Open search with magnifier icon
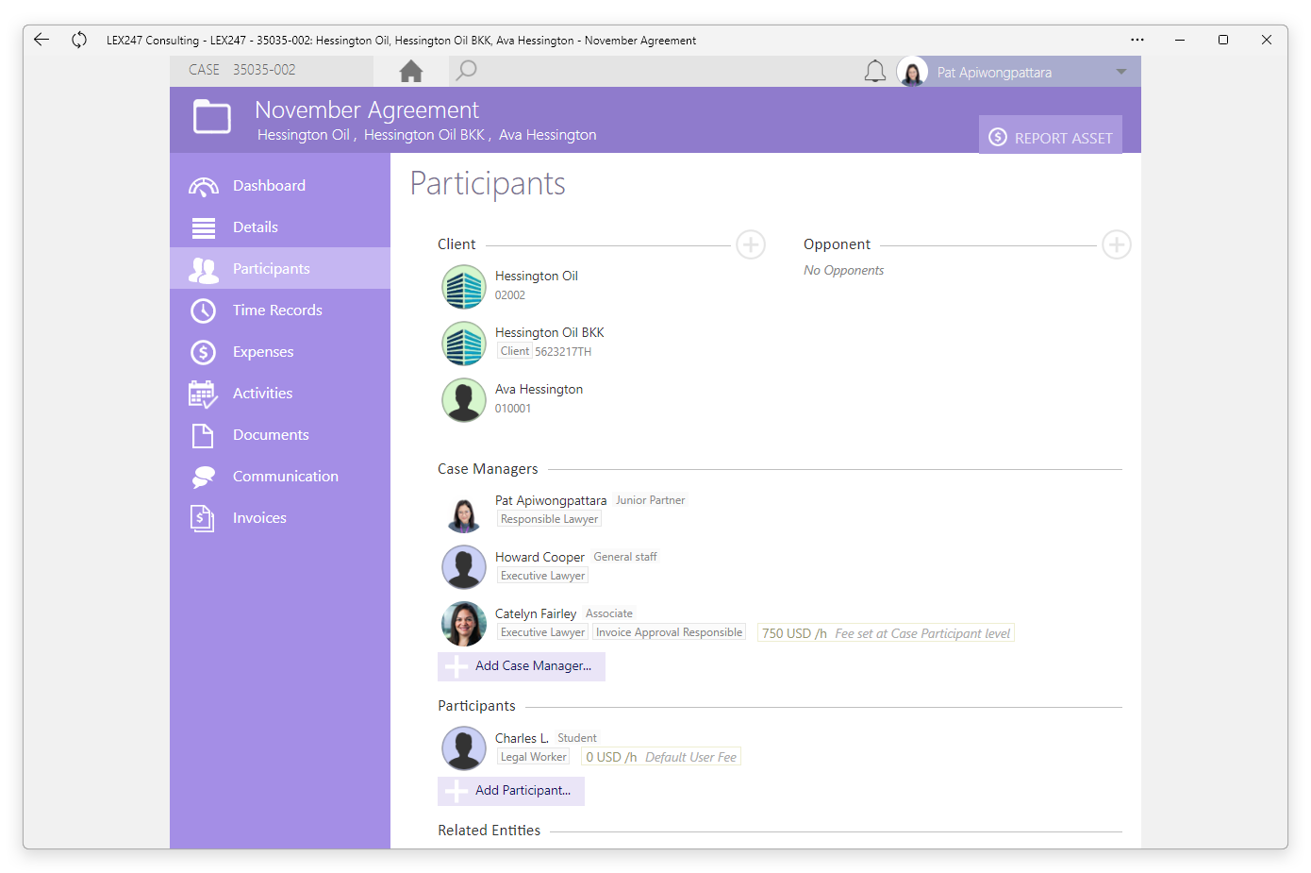This screenshot has width=1311, height=873. pos(466,71)
